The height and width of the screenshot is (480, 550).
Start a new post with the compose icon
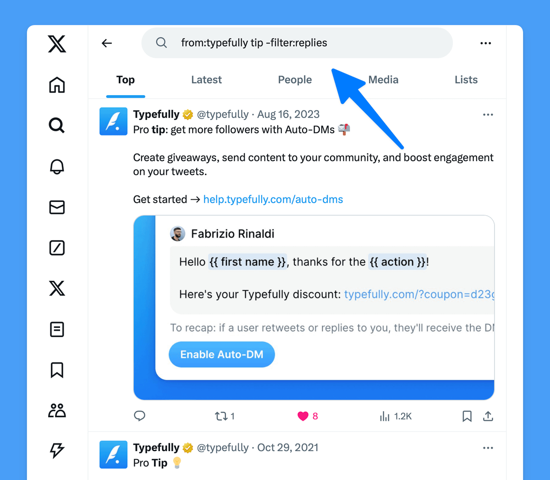tap(56, 248)
